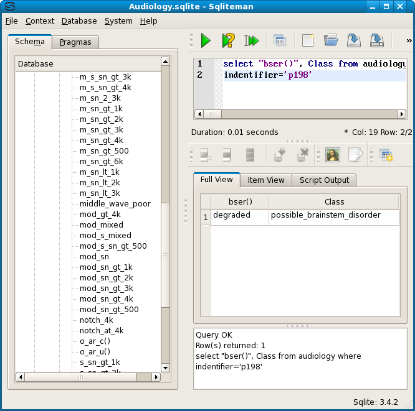Switch to the Pragmas tab
The height and width of the screenshot is (411, 415).
coord(75,42)
